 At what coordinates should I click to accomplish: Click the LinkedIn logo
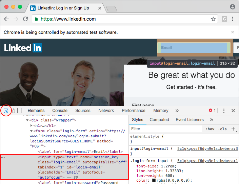[23, 48]
